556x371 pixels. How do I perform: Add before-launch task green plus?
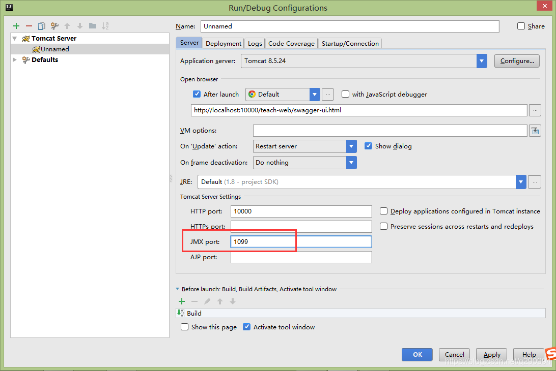click(182, 301)
